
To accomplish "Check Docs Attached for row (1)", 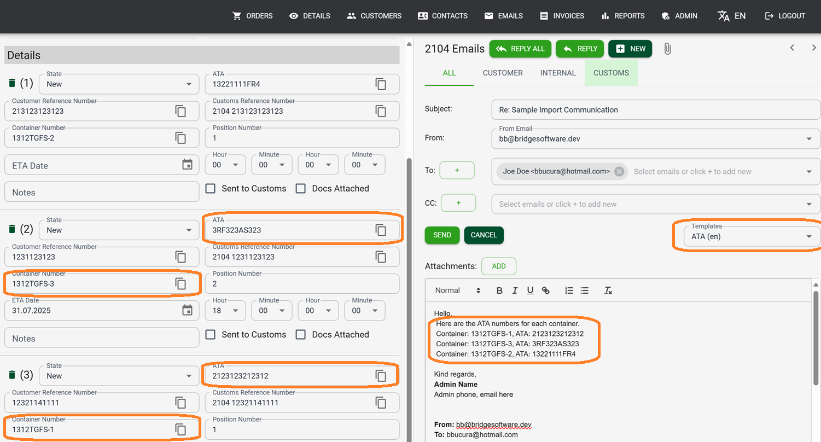I will 300,189.
